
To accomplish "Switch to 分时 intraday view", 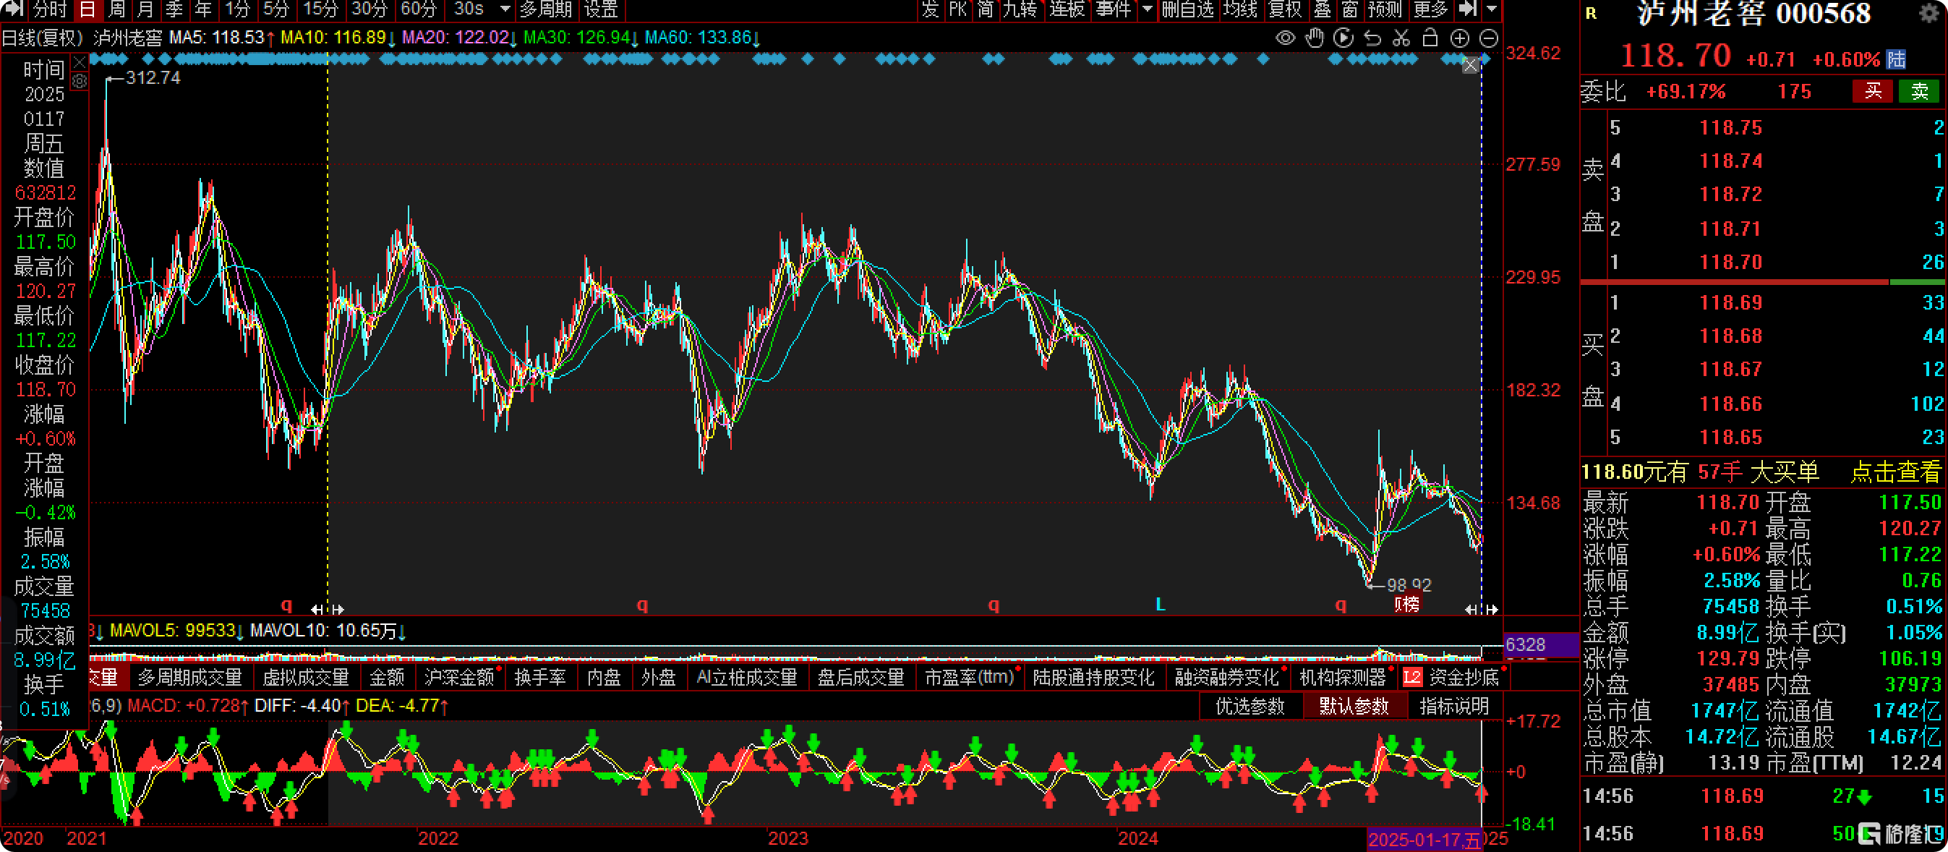I will point(50,9).
